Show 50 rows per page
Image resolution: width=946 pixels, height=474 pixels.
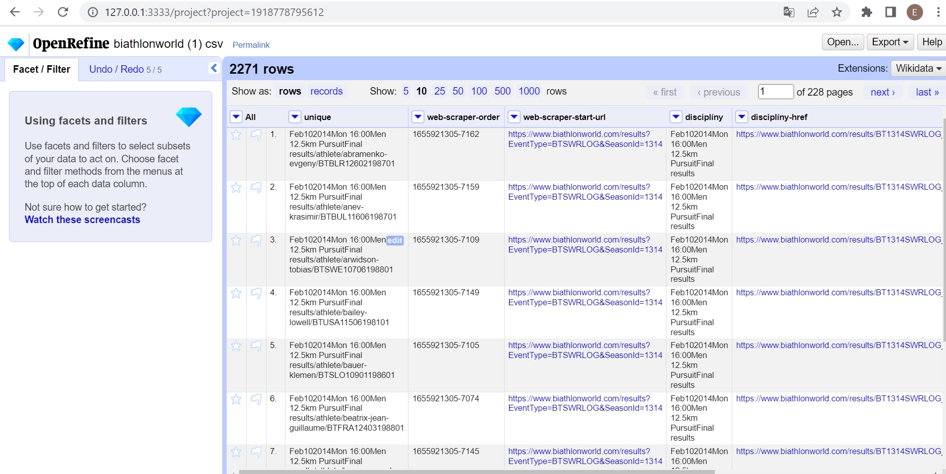tap(458, 91)
